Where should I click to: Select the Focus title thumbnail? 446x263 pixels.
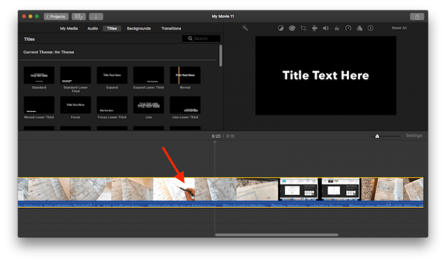[75, 105]
